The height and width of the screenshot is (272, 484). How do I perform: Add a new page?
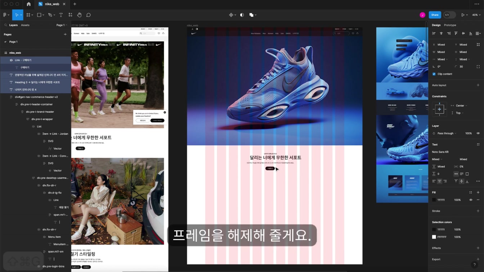[x=65, y=35]
